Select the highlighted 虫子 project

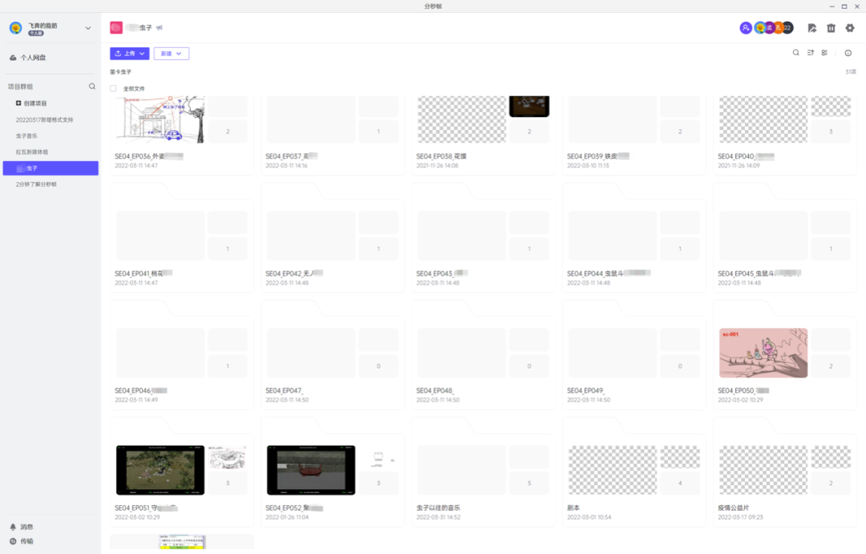(51, 168)
